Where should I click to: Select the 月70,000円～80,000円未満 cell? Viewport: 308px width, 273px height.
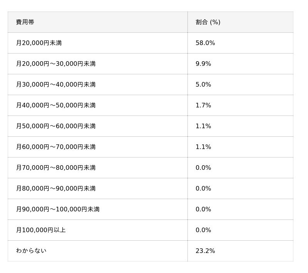(x=56, y=168)
